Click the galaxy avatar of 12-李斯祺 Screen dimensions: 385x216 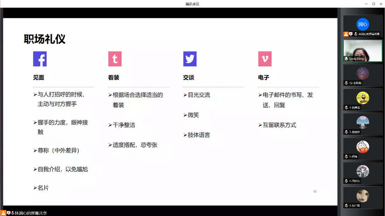click(363, 73)
